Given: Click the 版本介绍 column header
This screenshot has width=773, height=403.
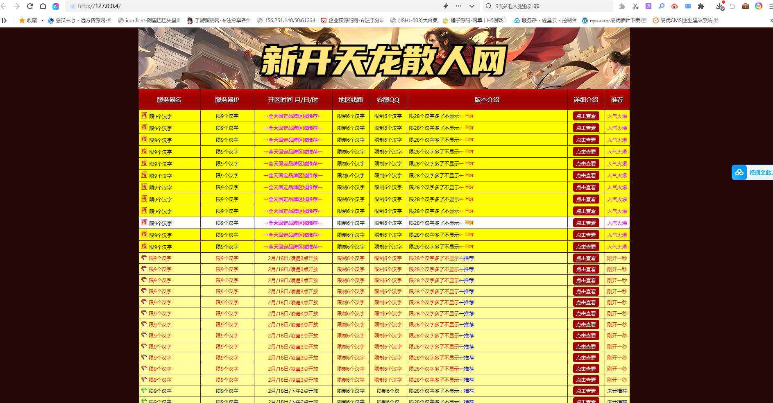Looking at the screenshot, I should [487, 100].
